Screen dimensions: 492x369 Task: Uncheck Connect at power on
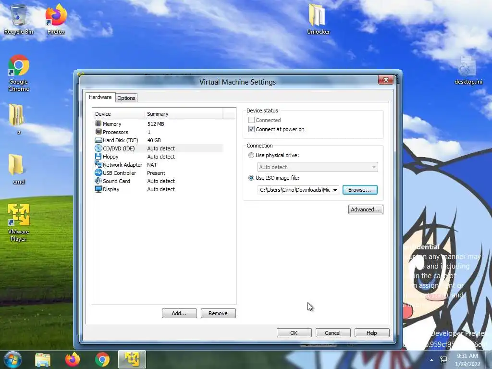coord(251,129)
